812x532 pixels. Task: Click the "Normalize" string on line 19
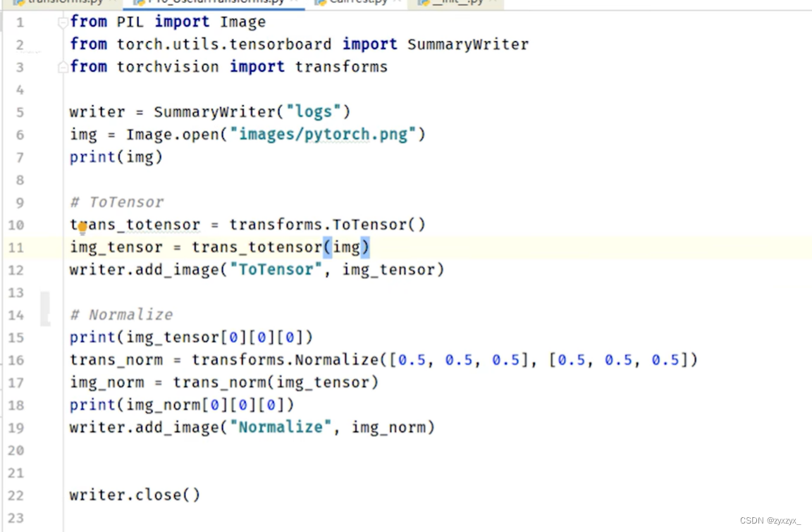280,428
